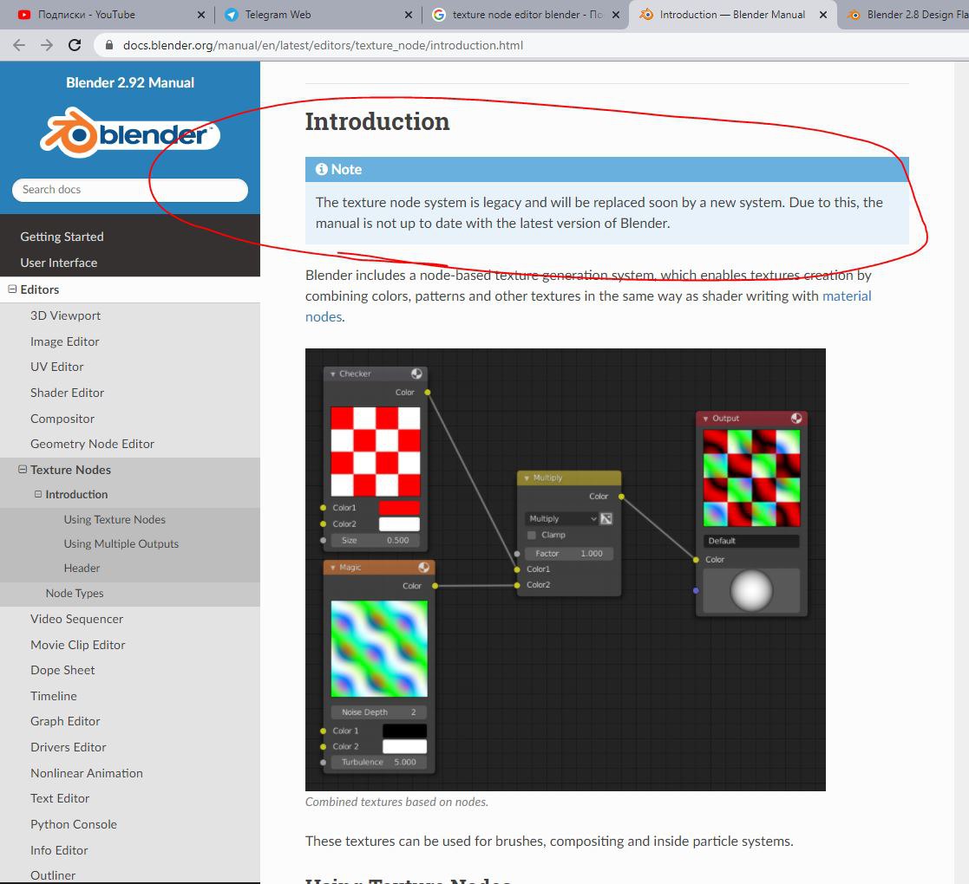Close the Telegram Web tab

click(409, 15)
